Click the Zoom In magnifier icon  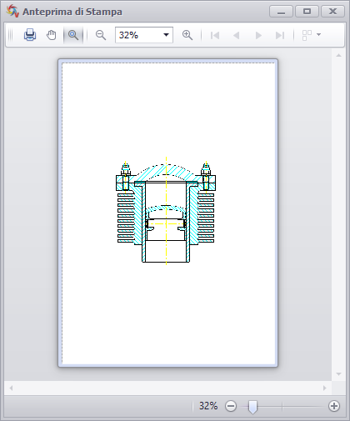pos(187,35)
